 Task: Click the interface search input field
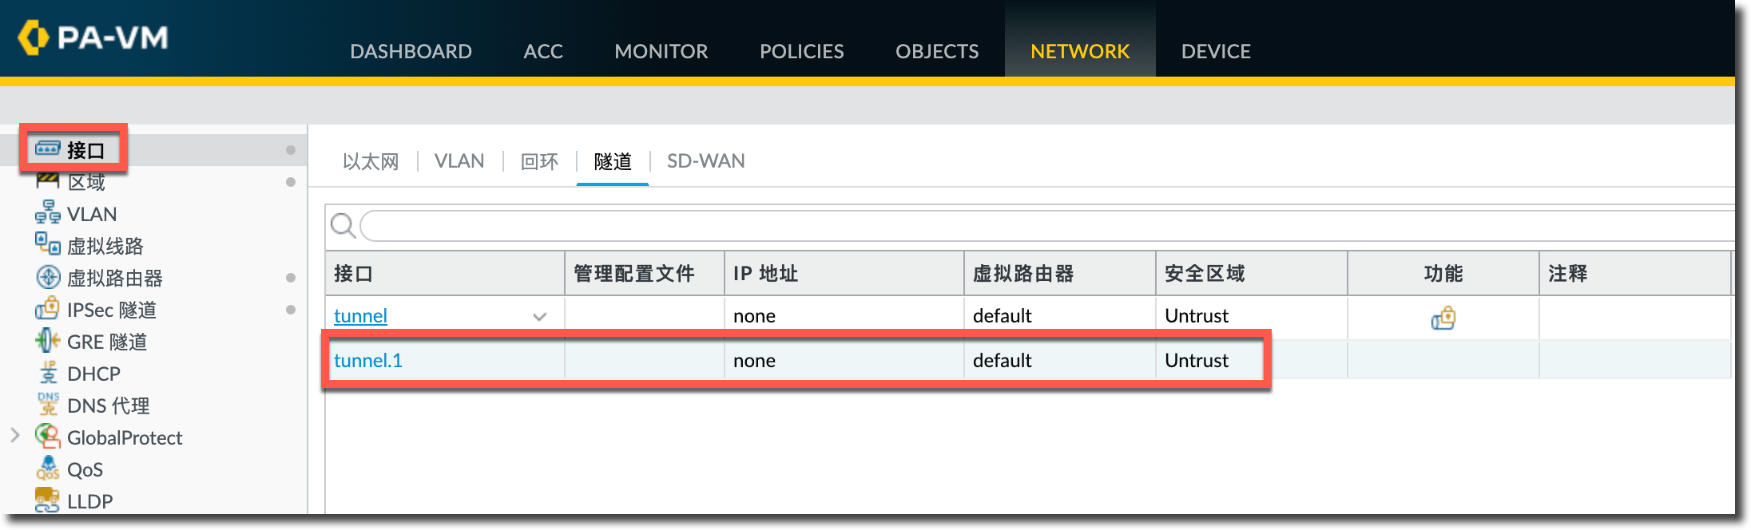coord(1038,226)
